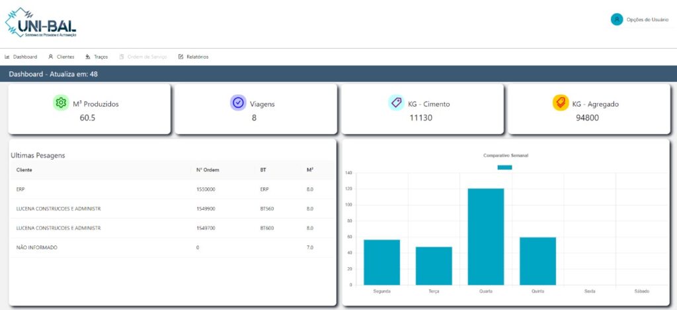This screenshot has width=677, height=310.
Task: Click the blue tag KG - Cimento icon
Action: click(396, 103)
